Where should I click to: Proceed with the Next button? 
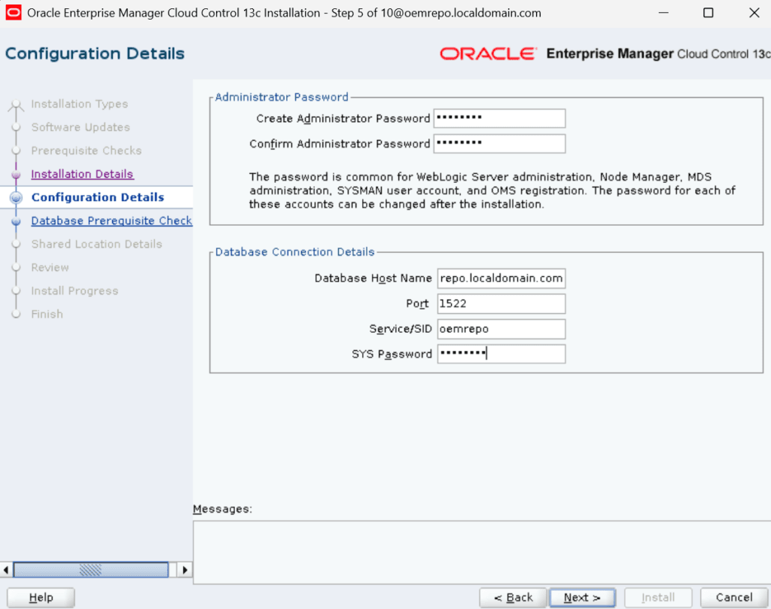point(582,598)
